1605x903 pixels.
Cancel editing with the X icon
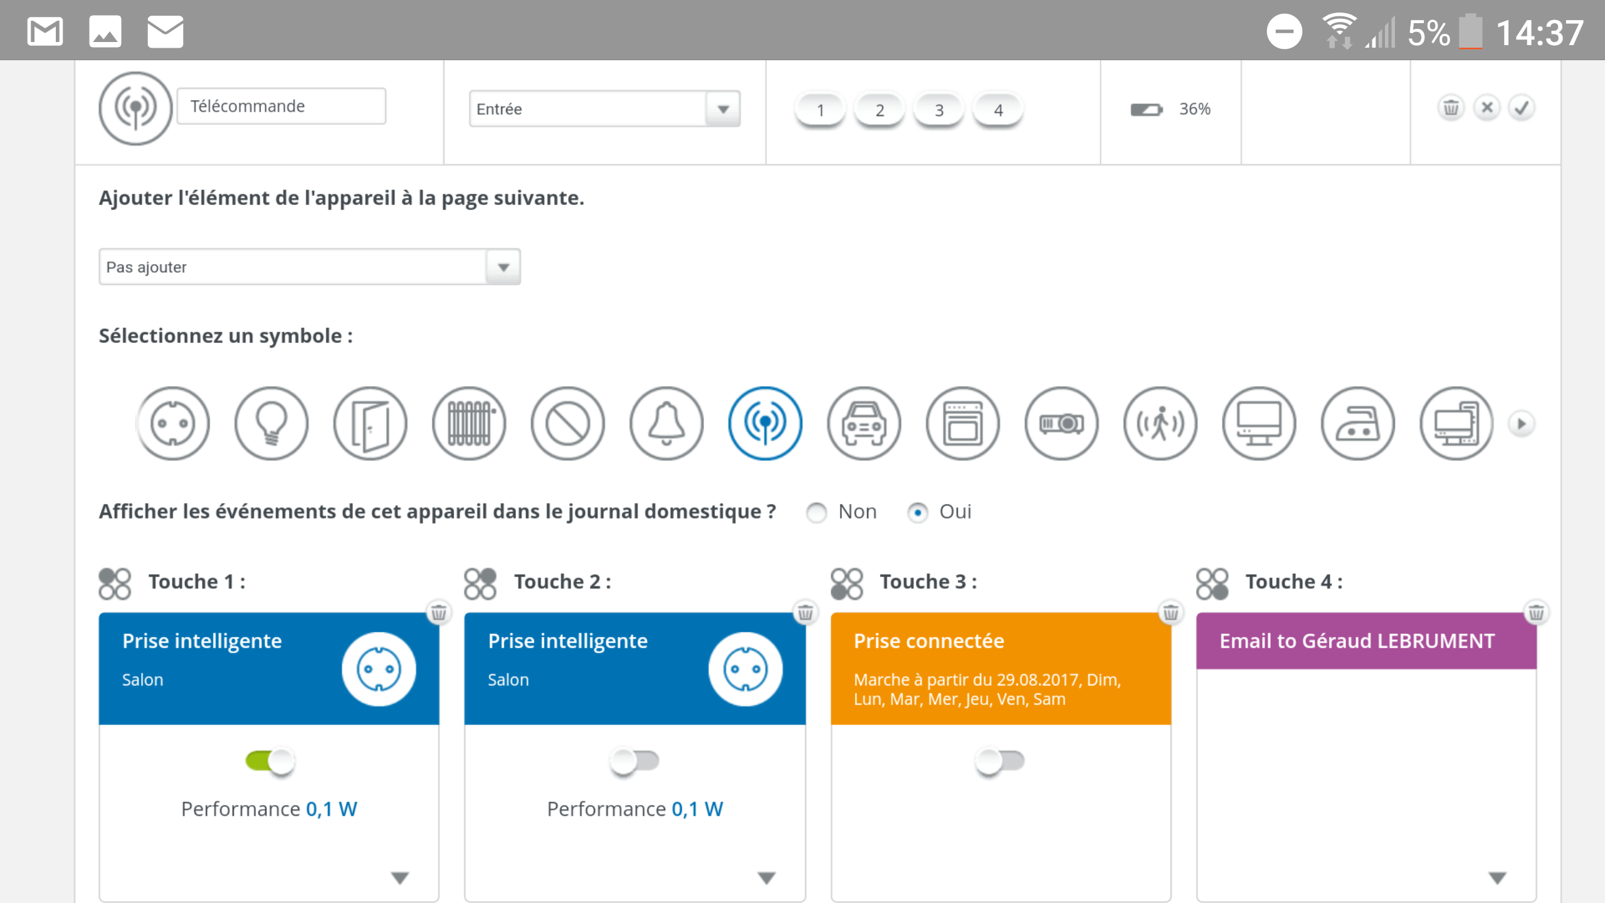pos(1487,108)
